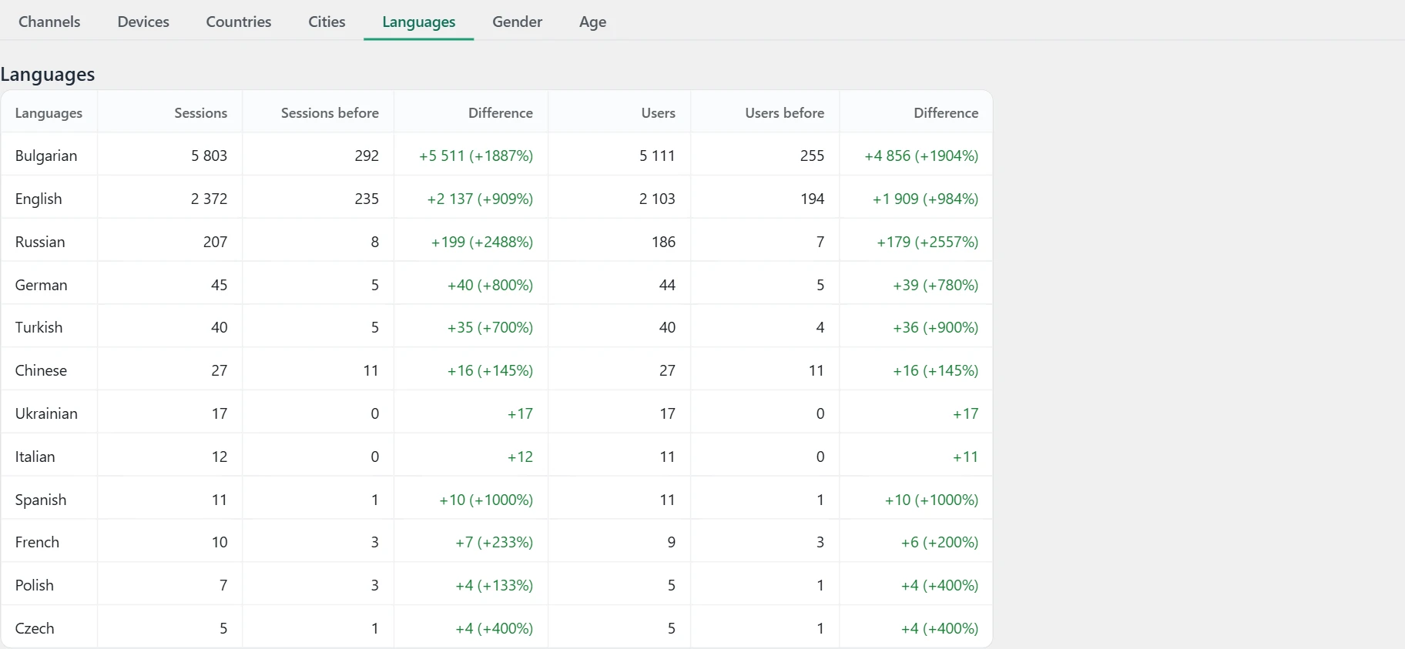Click English users value 2 103
Viewport: 1405px width, 649px height.
(657, 199)
